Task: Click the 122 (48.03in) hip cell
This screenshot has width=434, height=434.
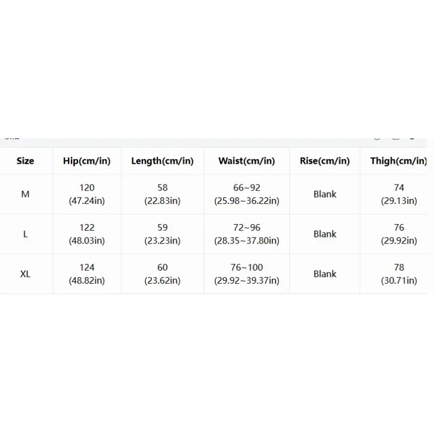Action: tap(87, 234)
